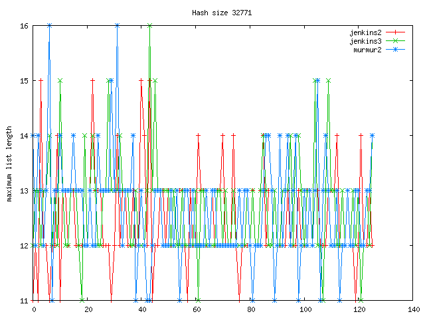Click the x-axis tick label 80
The height and width of the screenshot is (318, 425).
point(252,309)
